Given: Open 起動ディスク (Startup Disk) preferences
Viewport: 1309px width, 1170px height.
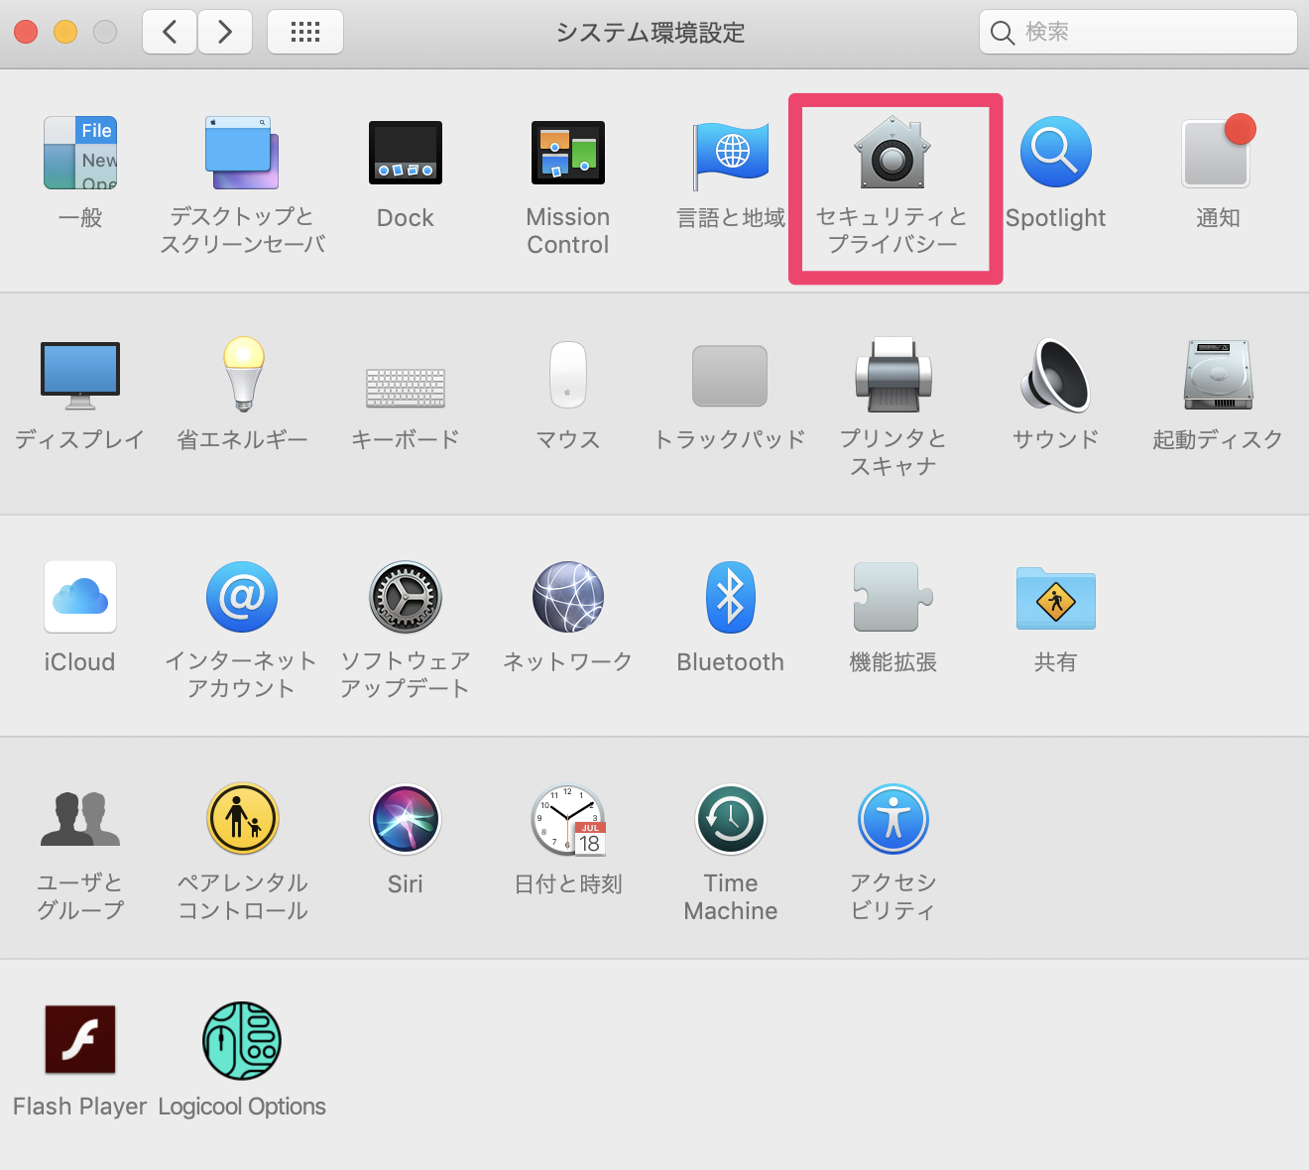Looking at the screenshot, I should [1218, 375].
